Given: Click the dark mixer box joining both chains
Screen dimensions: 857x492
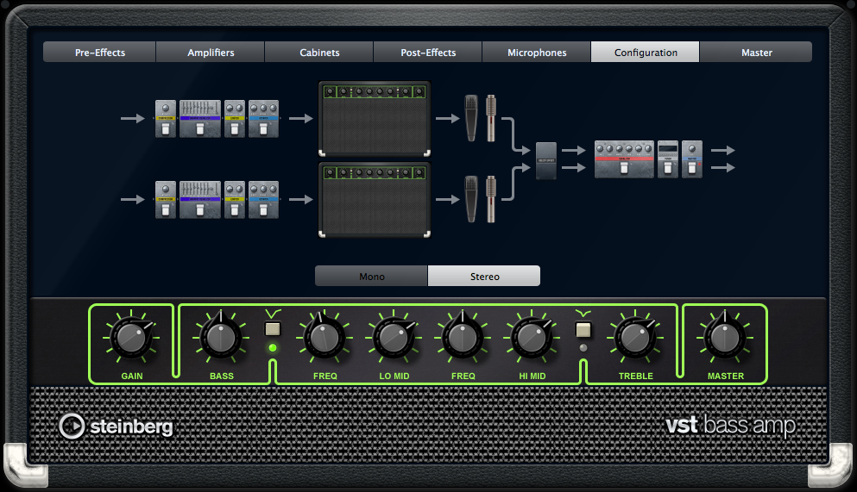Looking at the screenshot, I should point(546,160).
